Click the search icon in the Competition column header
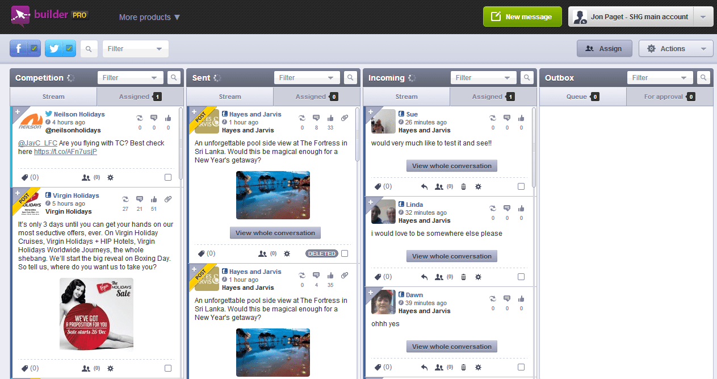This screenshot has height=379, width=717. 174,78
